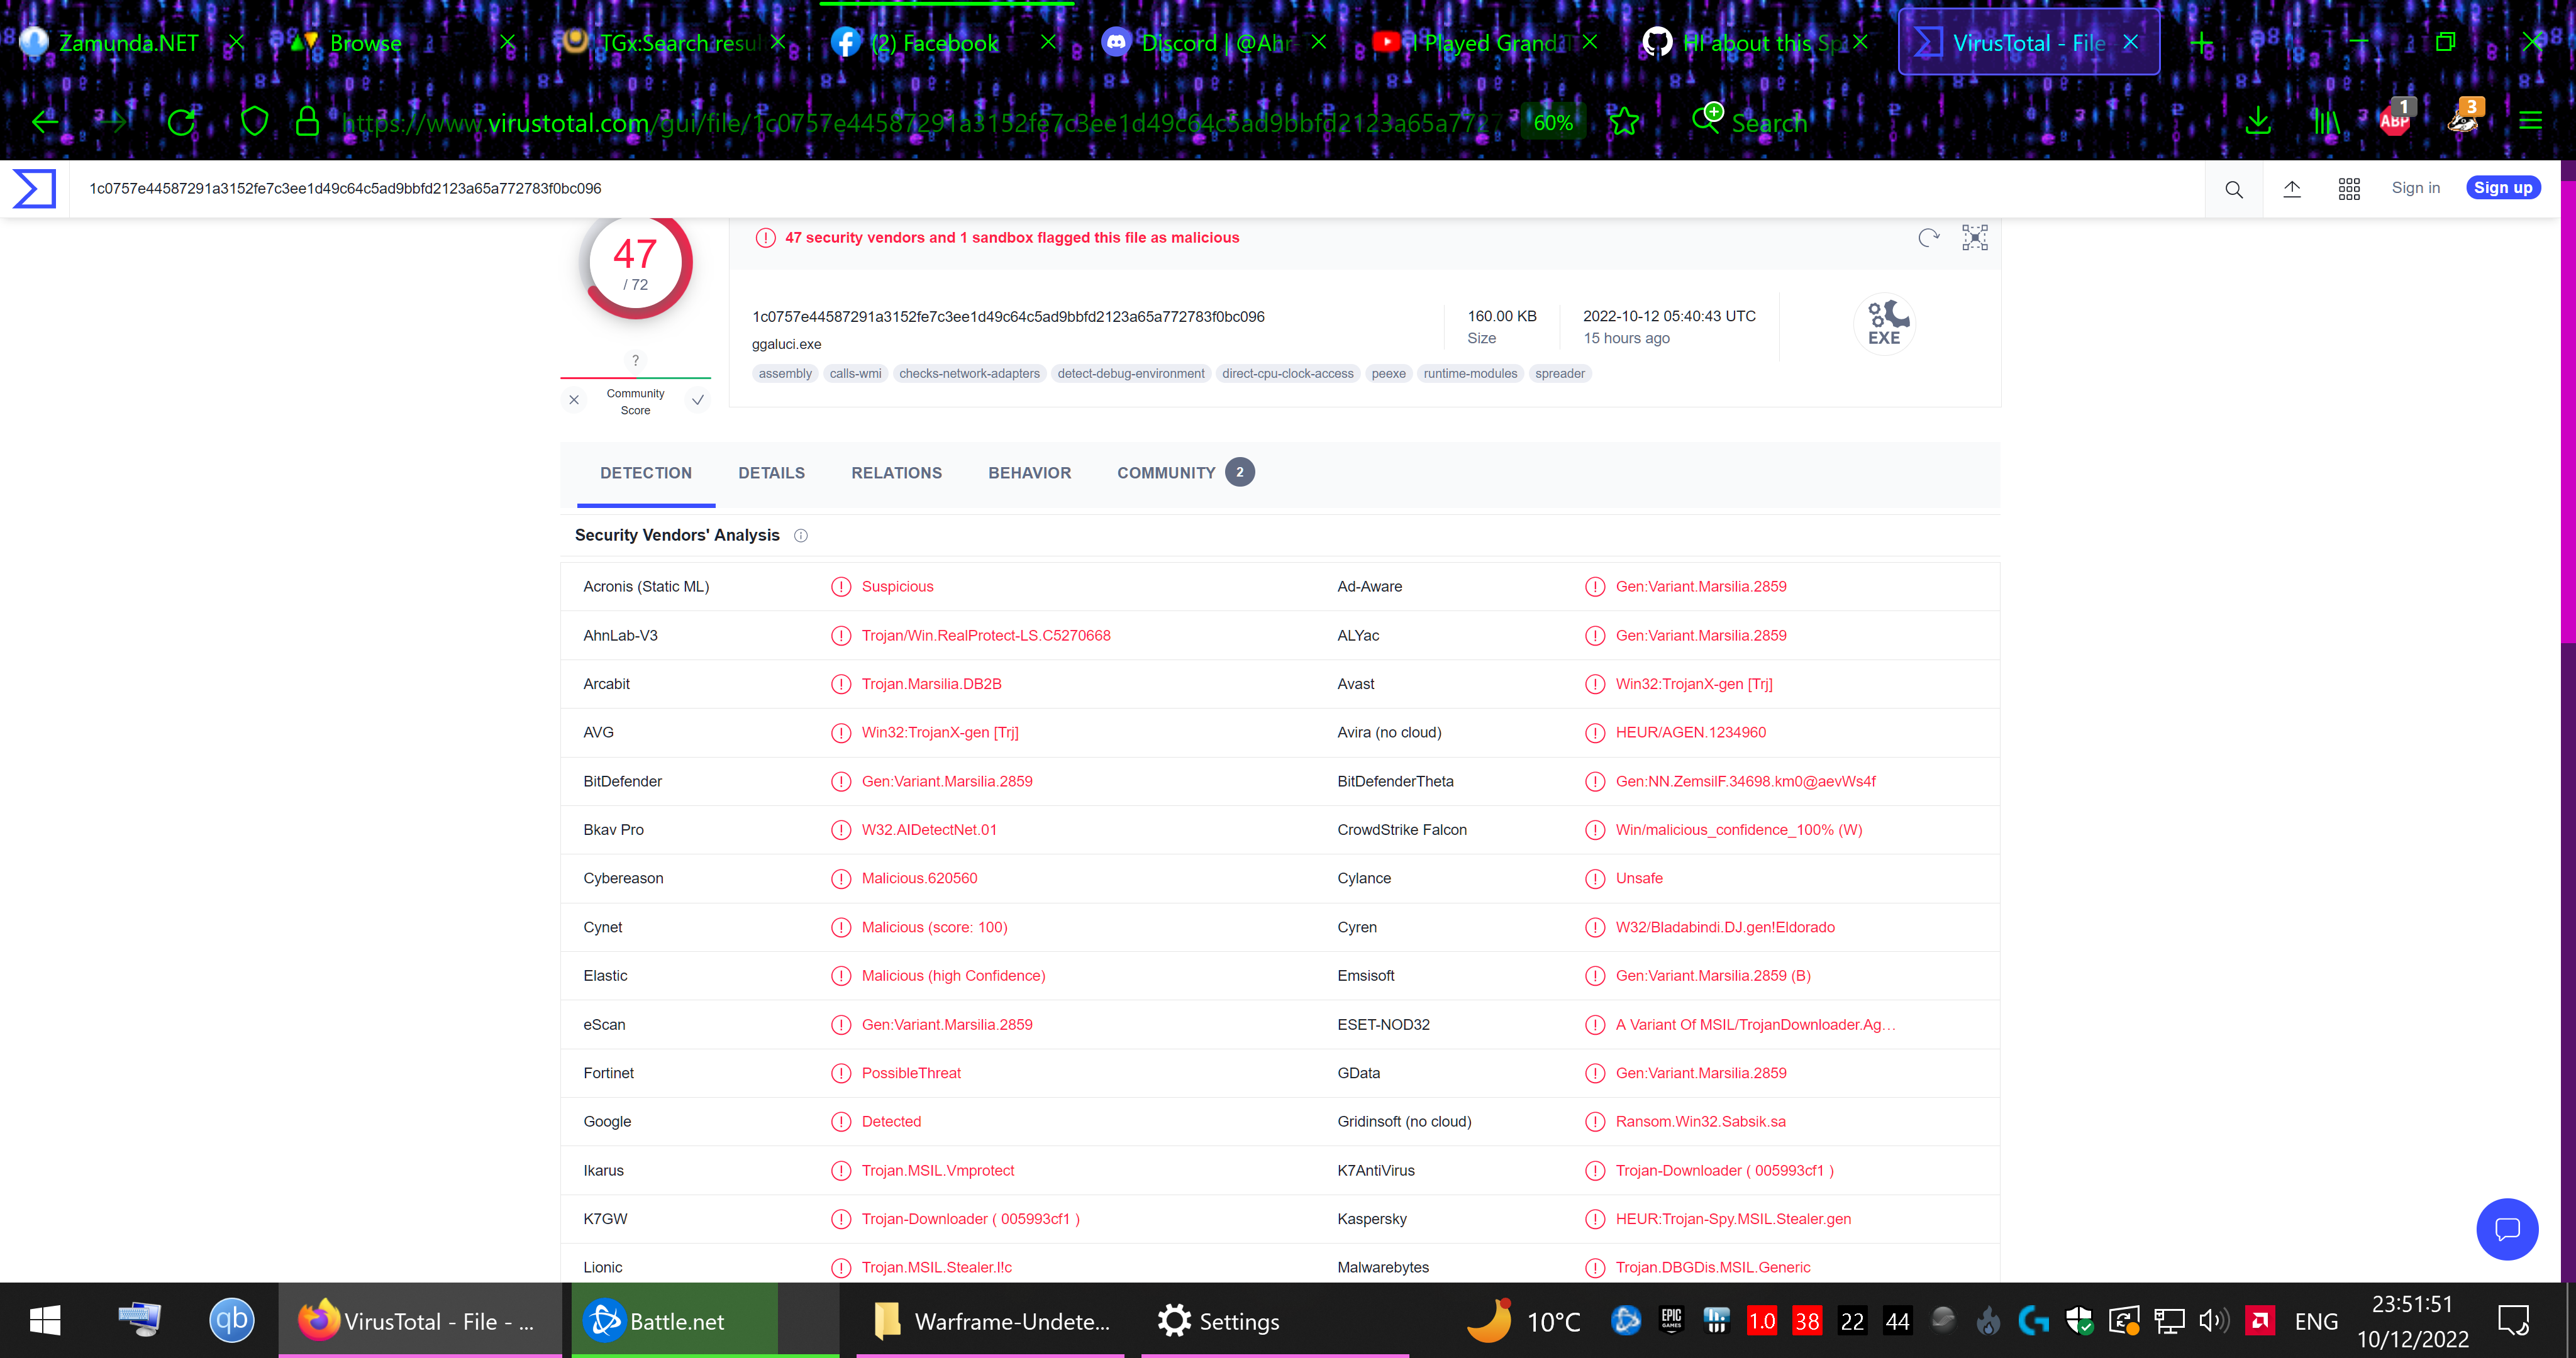
Task: Switch to the BEHAVIOR tab
Action: click(1029, 472)
